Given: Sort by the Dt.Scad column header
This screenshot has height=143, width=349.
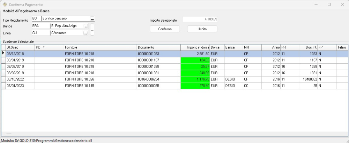Looking at the screenshot, I should point(20,47).
